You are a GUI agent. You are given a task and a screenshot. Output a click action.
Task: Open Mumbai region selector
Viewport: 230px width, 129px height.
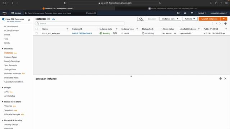click(202, 13)
